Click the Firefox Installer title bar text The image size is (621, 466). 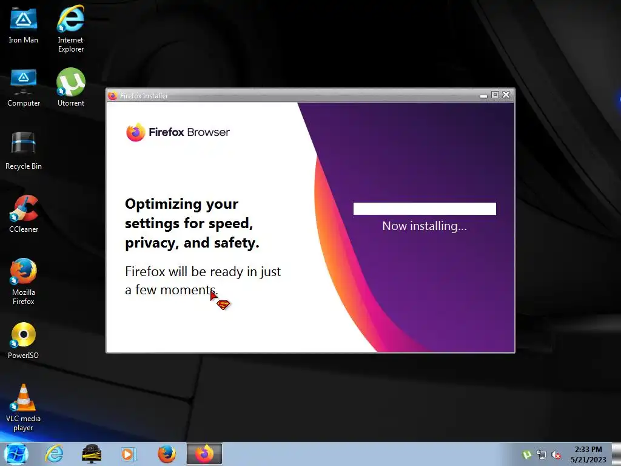[x=144, y=96]
